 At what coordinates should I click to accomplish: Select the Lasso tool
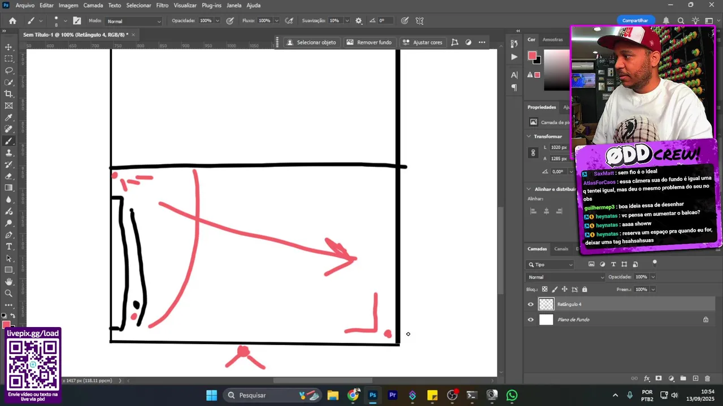click(x=8, y=70)
